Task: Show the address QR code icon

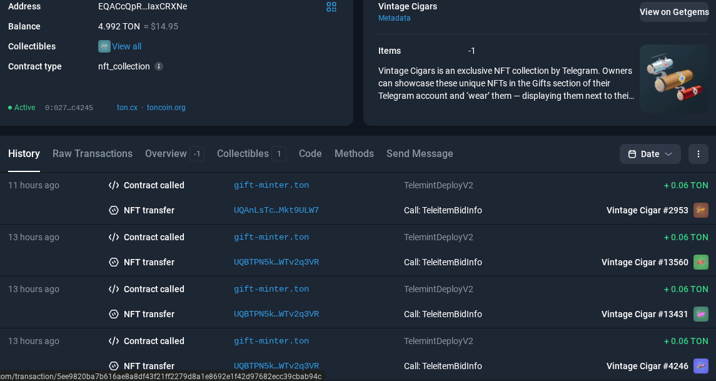Action: click(331, 7)
